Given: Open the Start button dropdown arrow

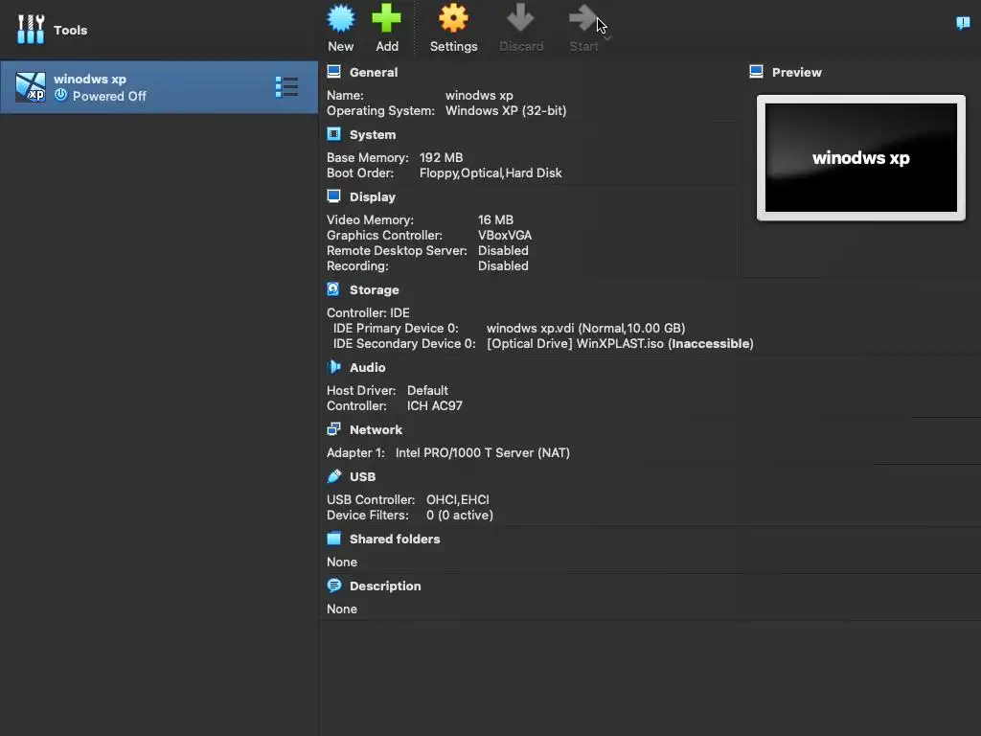Looking at the screenshot, I should click(606, 38).
